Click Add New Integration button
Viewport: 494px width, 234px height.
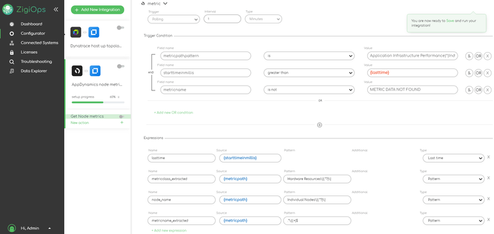97,10
